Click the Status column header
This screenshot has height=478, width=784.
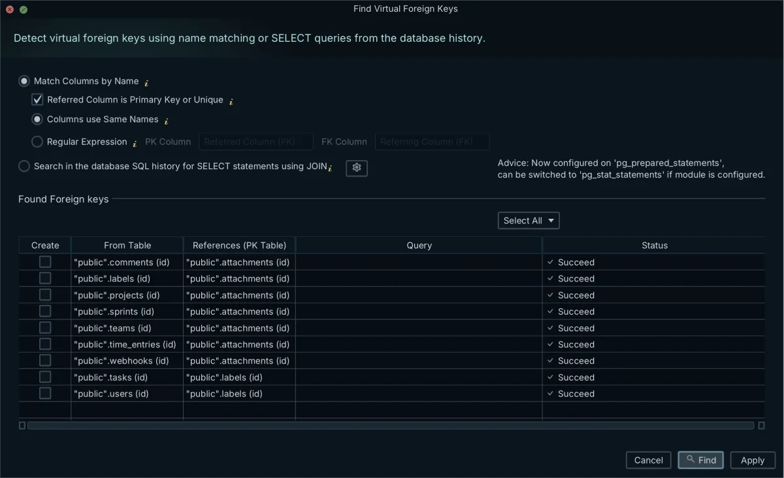[x=654, y=246]
